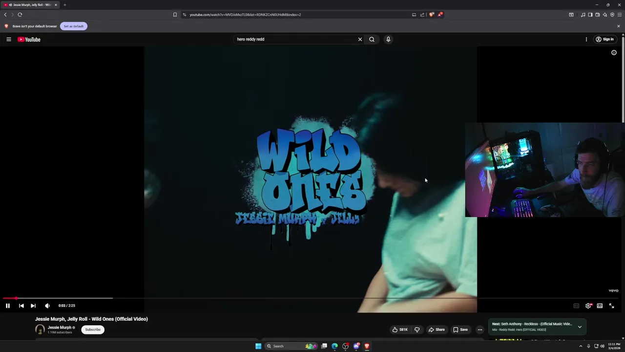Save the video to a playlist
The image size is (625, 352).
click(x=460, y=330)
